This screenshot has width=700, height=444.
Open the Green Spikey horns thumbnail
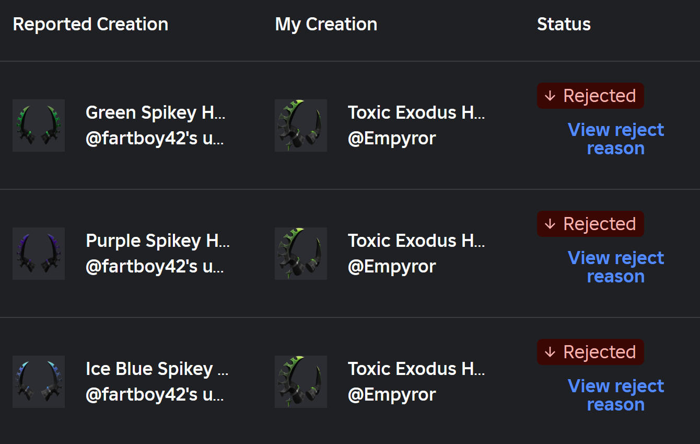(x=39, y=126)
